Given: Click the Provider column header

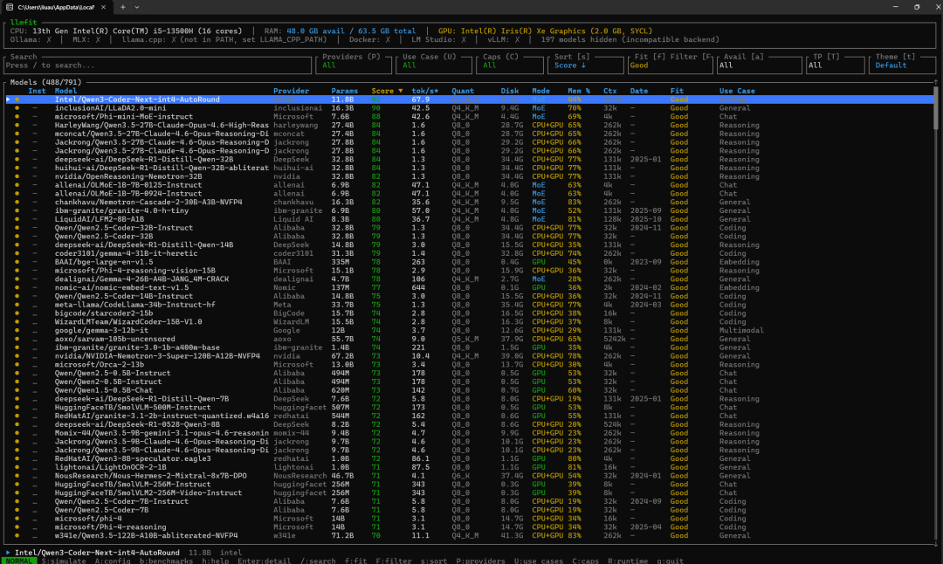Looking at the screenshot, I should tap(291, 91).
